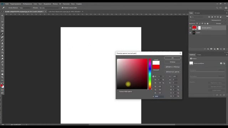Select the Move tool
228x128 pixels.
(2, 16)
